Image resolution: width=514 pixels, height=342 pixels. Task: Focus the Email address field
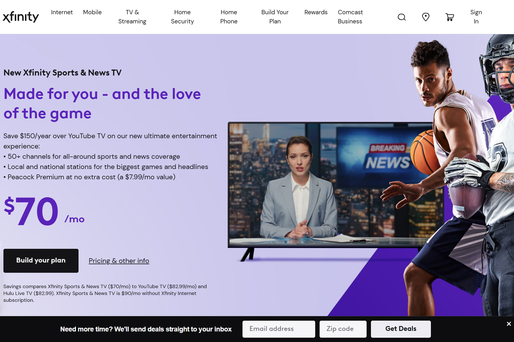coord(279,329)
